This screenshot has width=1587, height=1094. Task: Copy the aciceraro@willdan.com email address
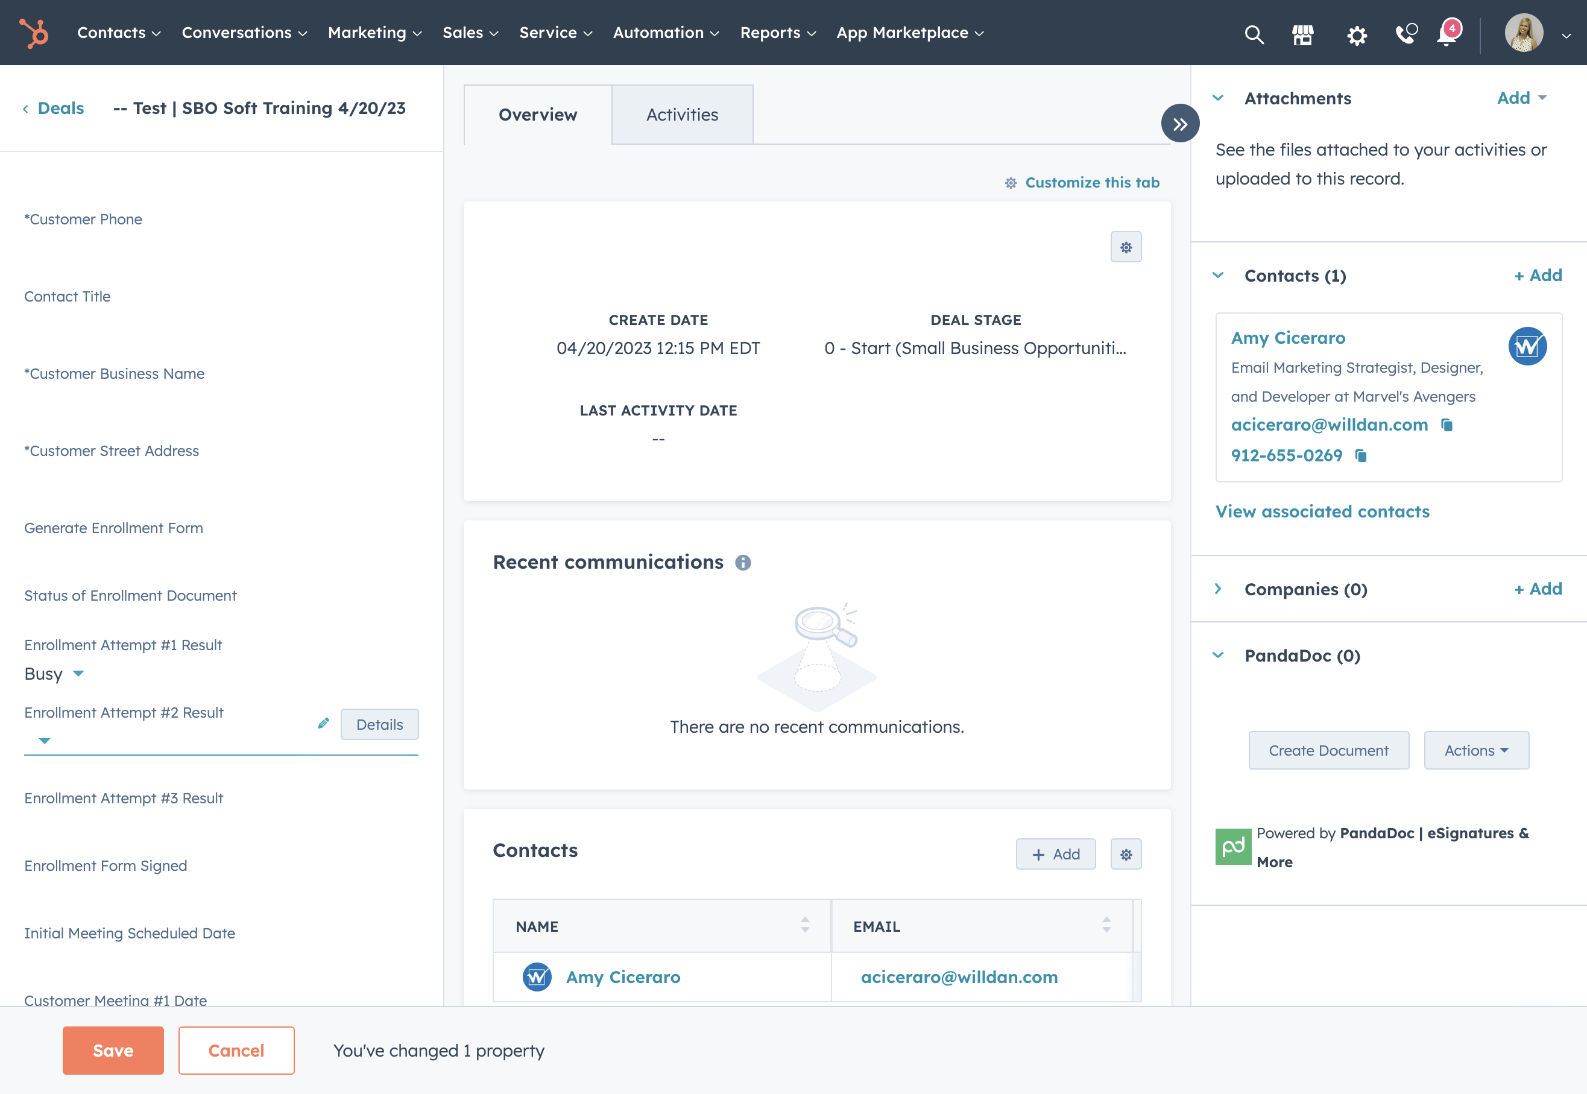tap(1447, 425)
